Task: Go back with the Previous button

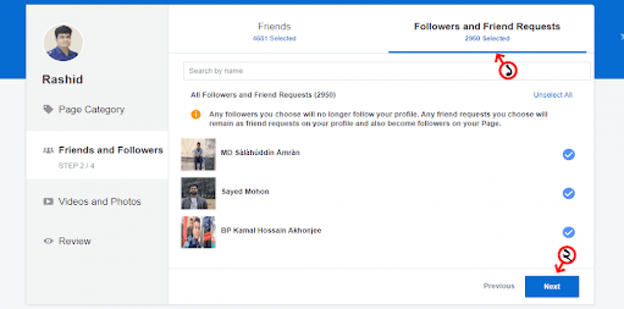Action: (499, 286)
